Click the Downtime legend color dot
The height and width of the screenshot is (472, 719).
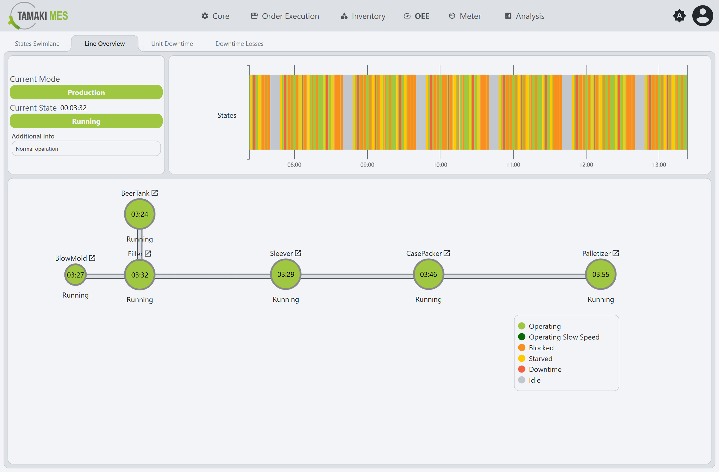pos(522,369)
